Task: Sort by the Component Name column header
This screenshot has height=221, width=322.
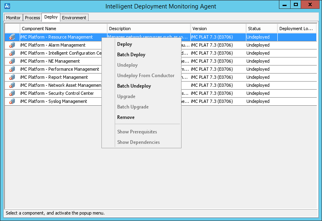Action: 64,29
